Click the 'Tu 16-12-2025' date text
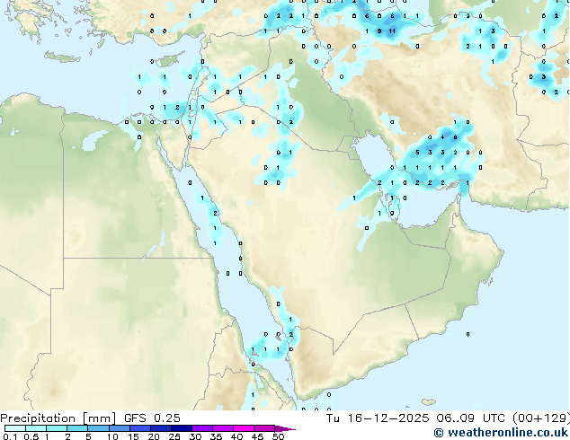The width and height of the screenshot is (570, 440). coord(378,418)
